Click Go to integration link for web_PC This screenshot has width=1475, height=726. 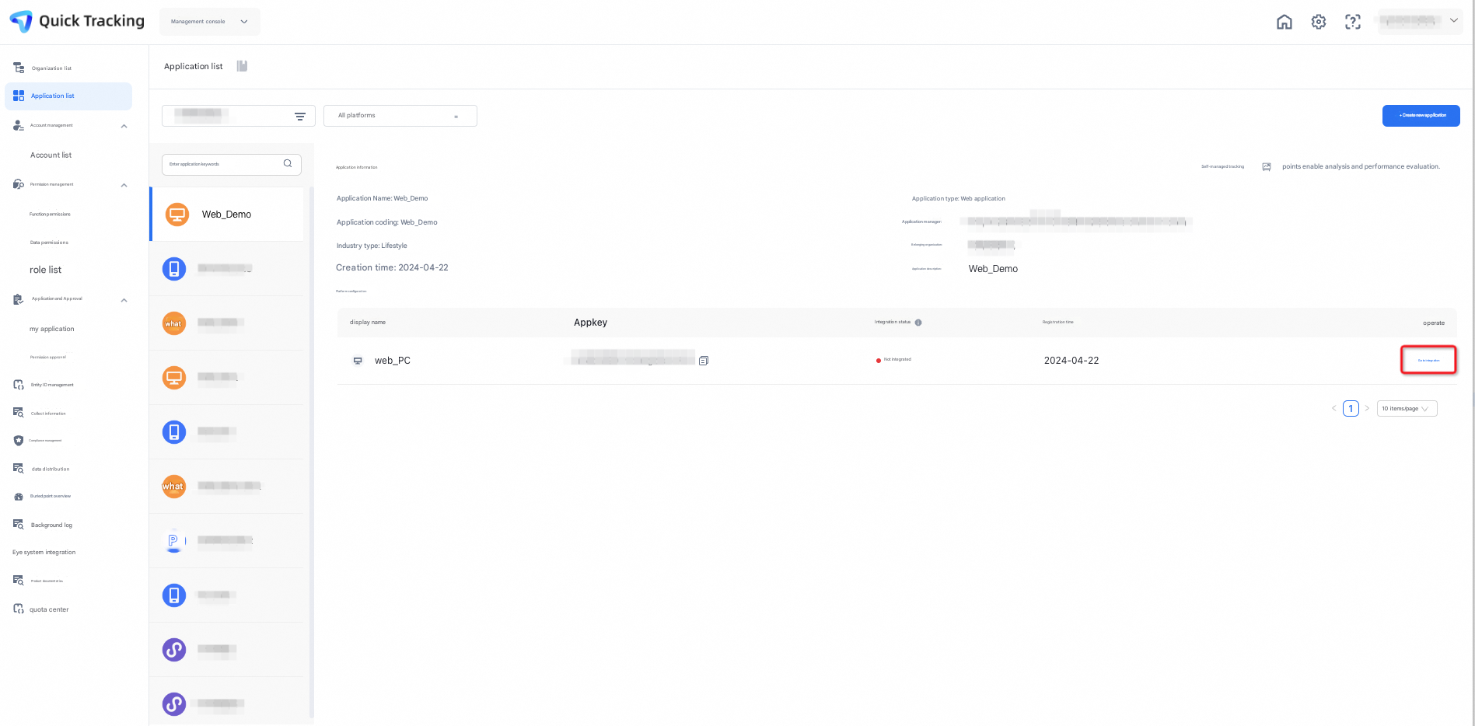[x=1428, y=361]
